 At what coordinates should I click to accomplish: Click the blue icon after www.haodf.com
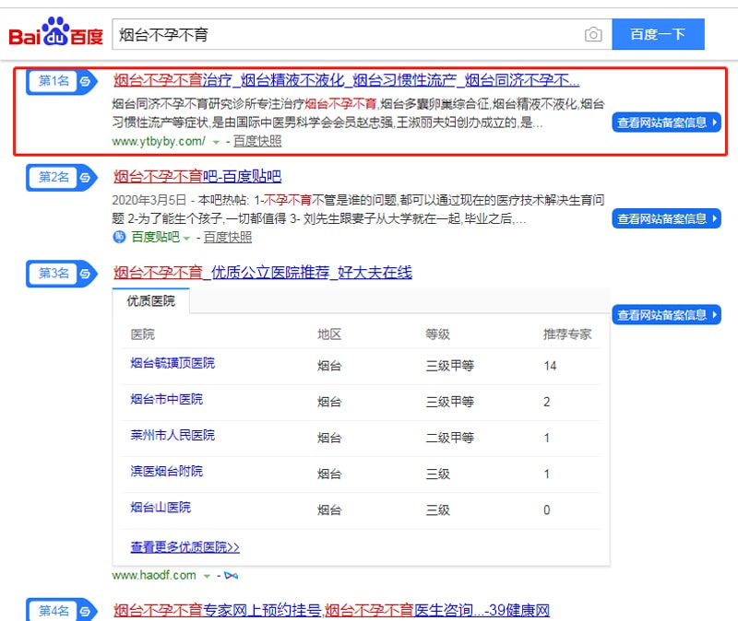point(232,576)
